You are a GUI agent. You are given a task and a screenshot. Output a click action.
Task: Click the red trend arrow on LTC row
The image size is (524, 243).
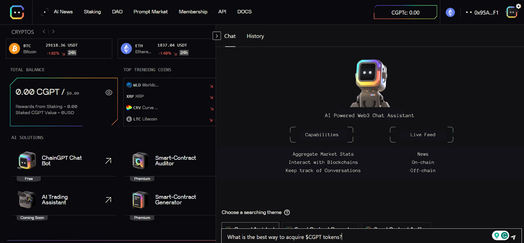(211, 120)
